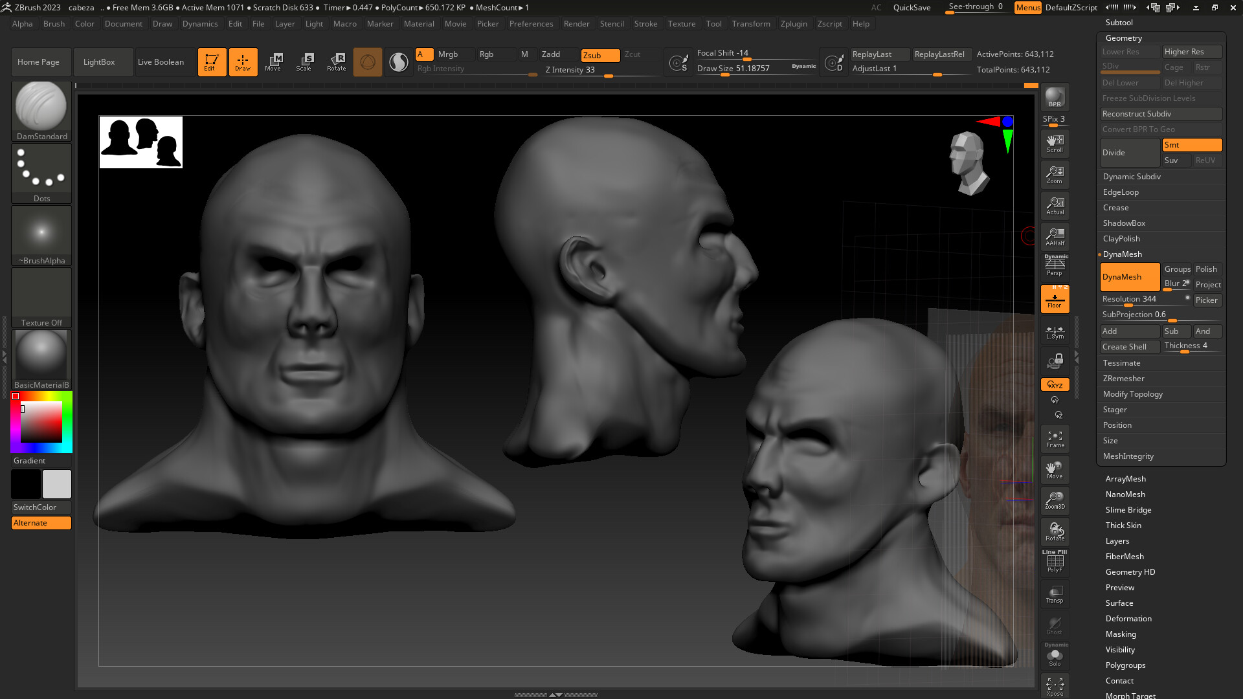Select the DamStandard brush thumbnail

(x=41, y=105)
